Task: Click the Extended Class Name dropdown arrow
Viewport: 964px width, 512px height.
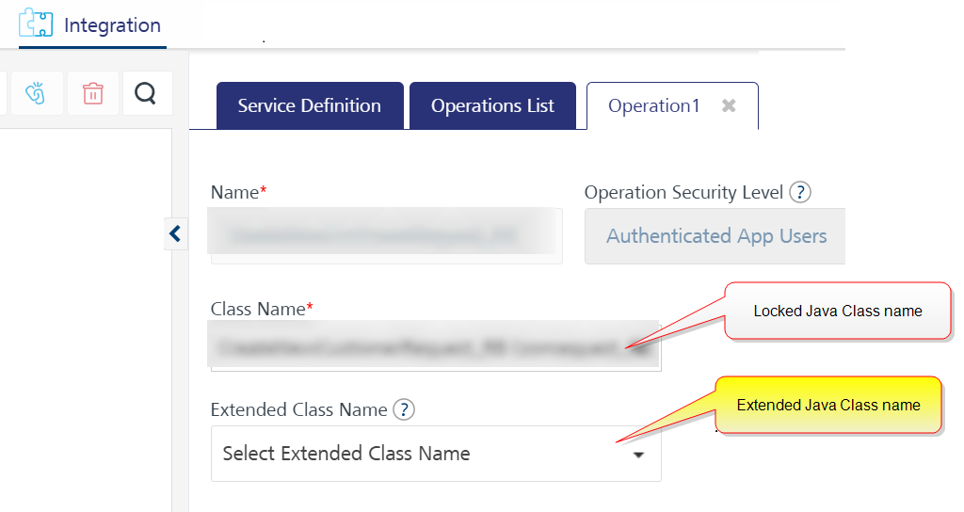Action: [x=639, y=455]
